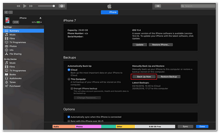Screen dimensions: 219x133
Task: Adjust the volume slider knob
Action: [x=54, y=6]
